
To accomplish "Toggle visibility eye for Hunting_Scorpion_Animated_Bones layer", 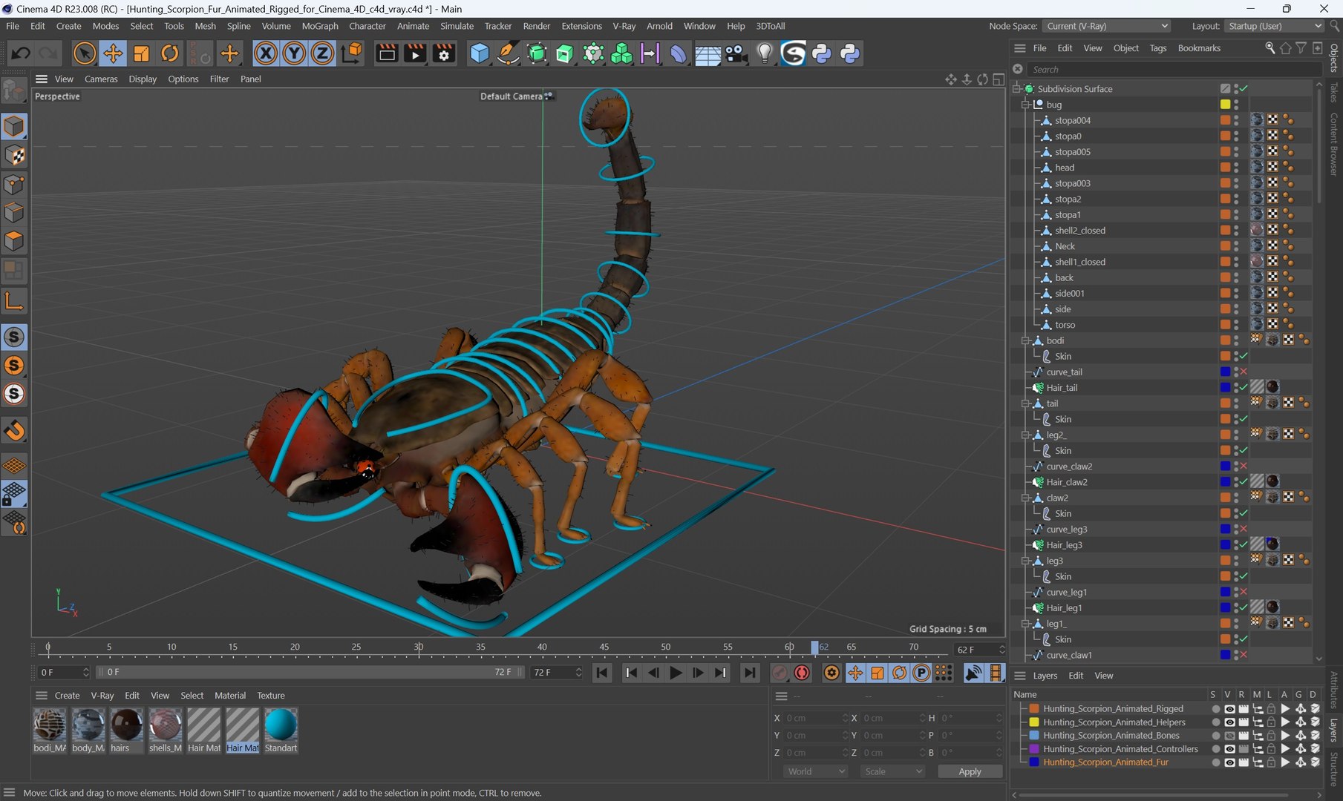I will [x=1229, y=736].
